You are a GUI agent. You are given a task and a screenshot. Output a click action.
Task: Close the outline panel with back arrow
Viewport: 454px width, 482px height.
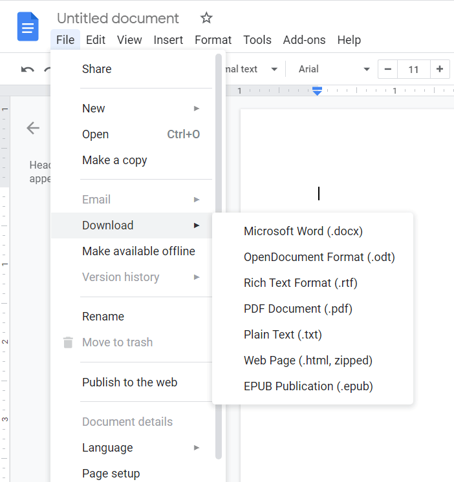[x=33, y=128]
